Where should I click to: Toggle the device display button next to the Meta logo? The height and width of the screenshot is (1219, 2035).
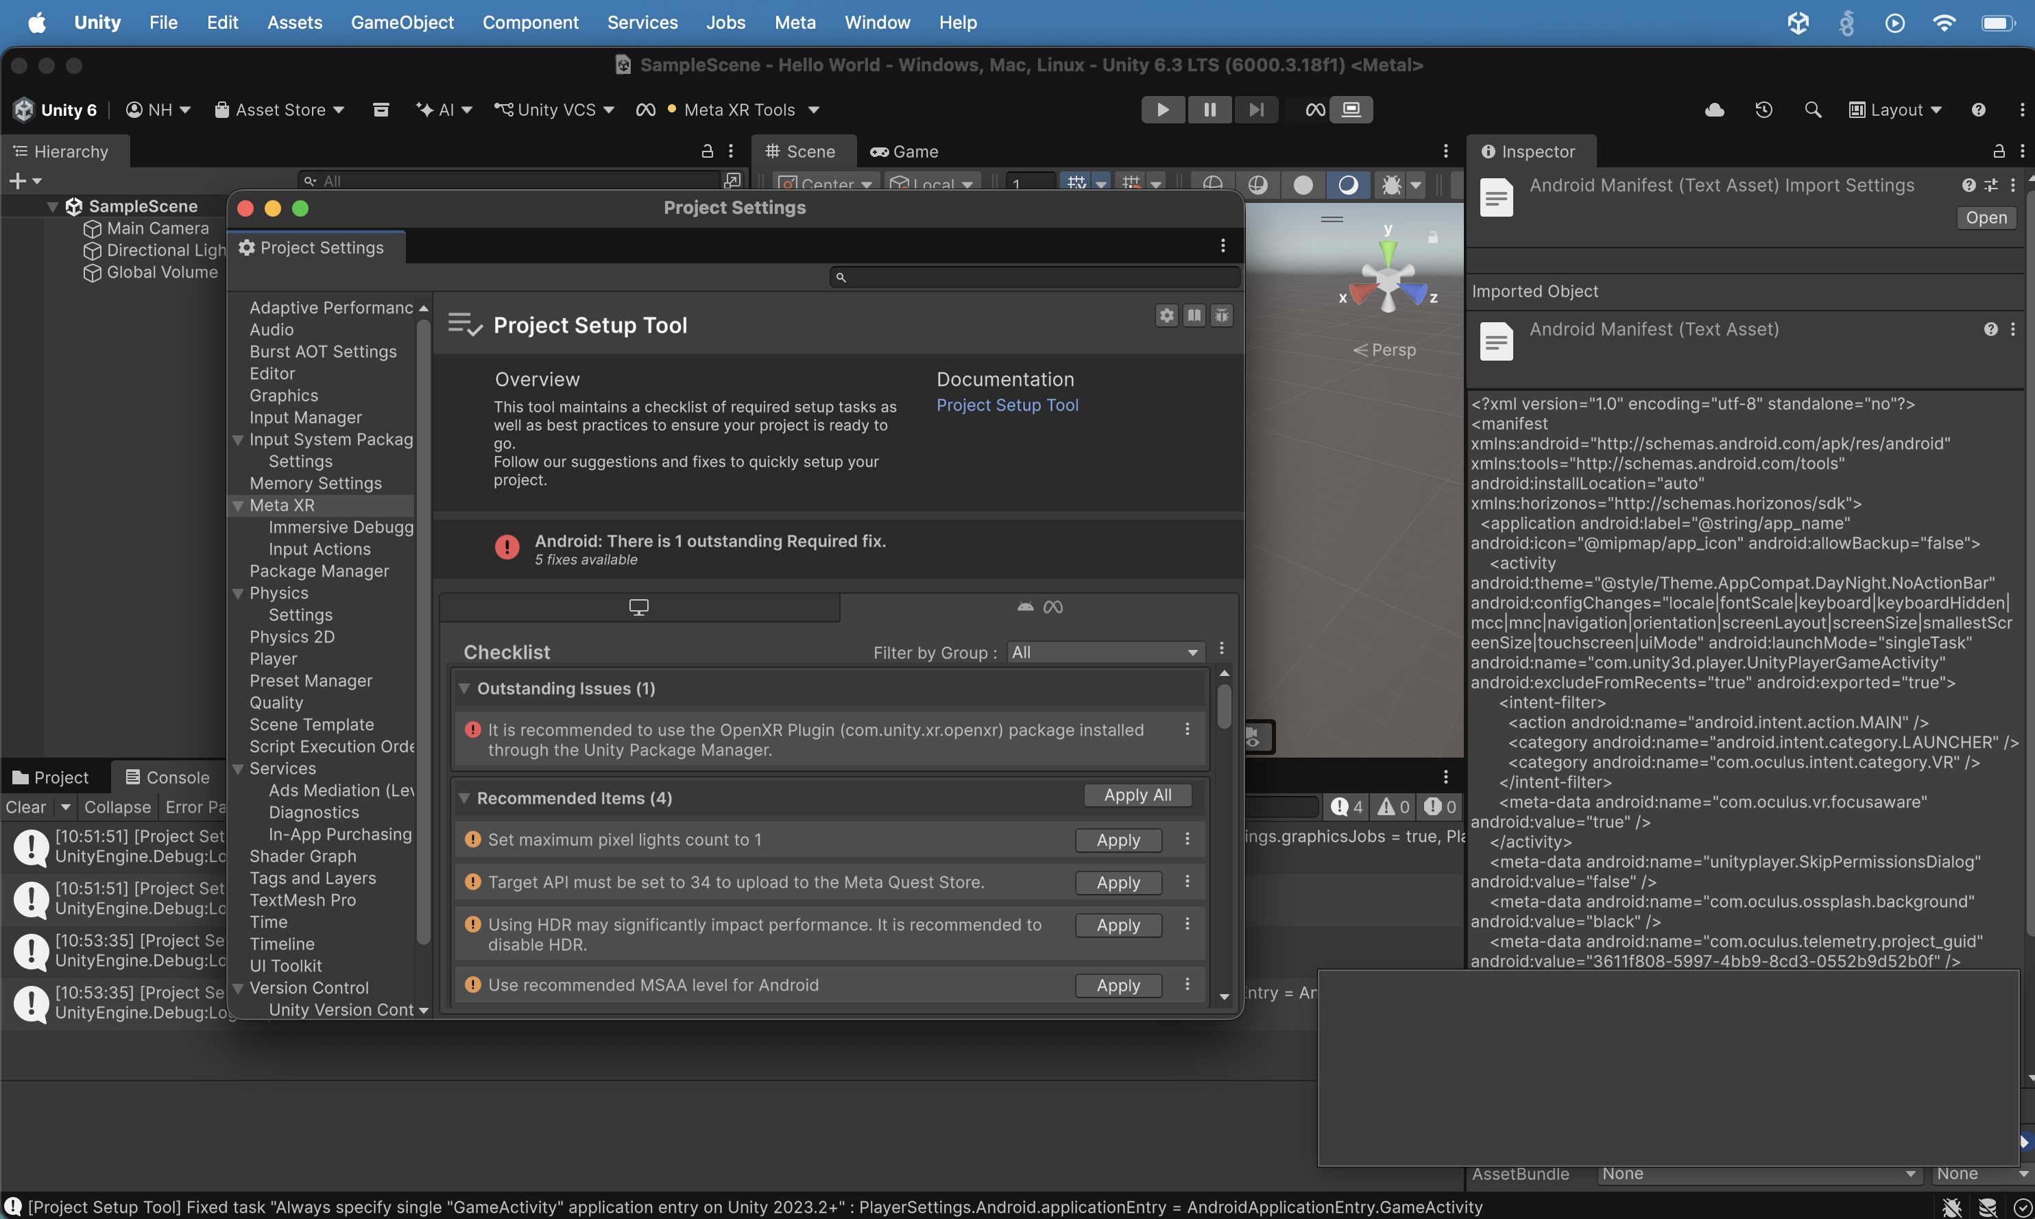coord(1351,109)
